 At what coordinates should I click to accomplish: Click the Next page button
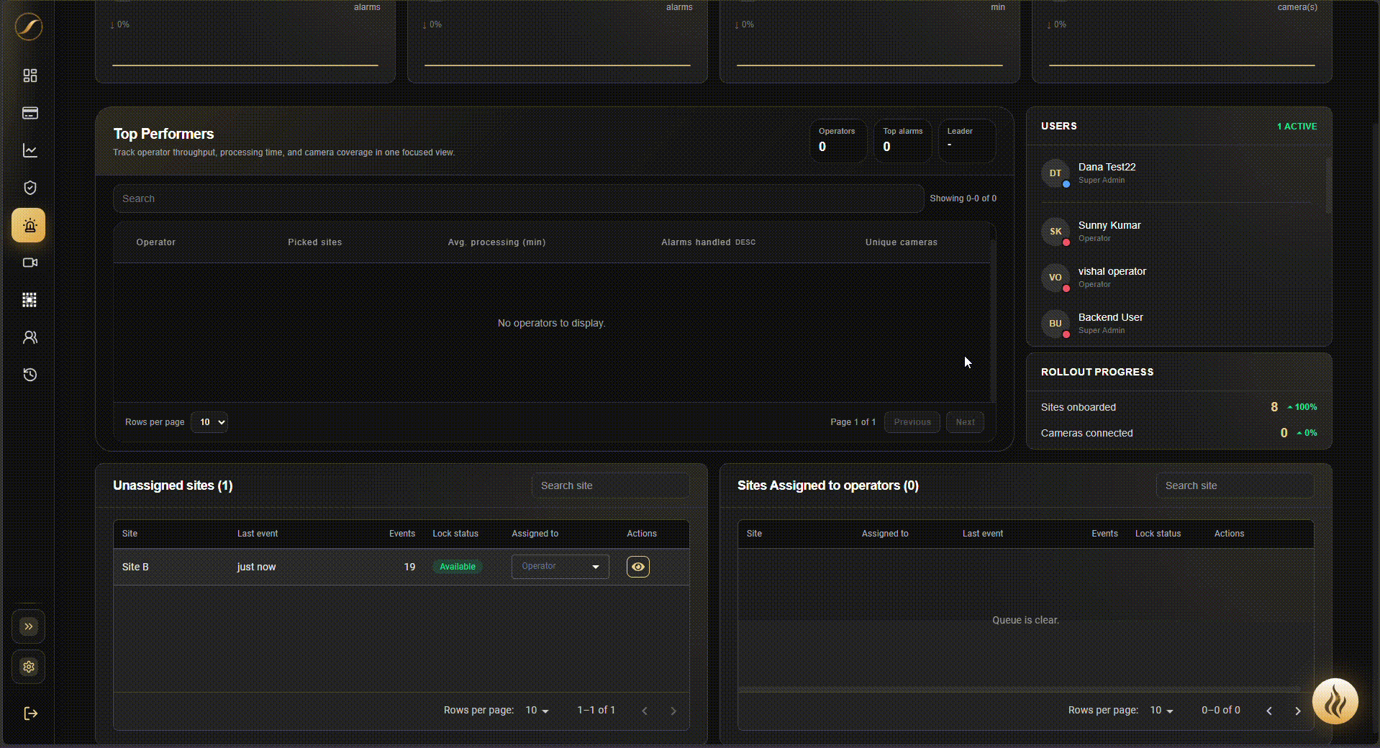tap(966, 422)
